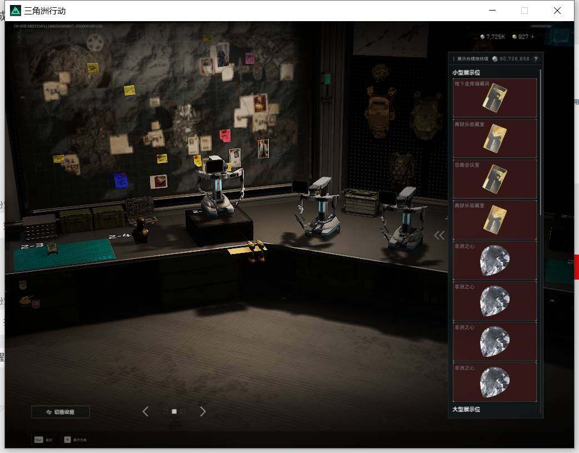
Task: Click the plus icon beside 827
Action: [x=532, y=37]
